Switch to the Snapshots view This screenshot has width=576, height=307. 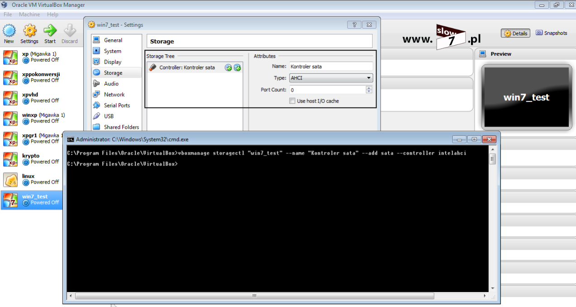pos(552,33)
